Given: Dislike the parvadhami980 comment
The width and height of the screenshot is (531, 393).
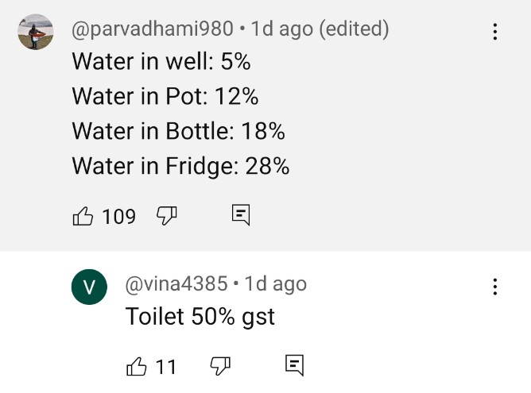Looking at the screenshot, I should pos(166,215).
